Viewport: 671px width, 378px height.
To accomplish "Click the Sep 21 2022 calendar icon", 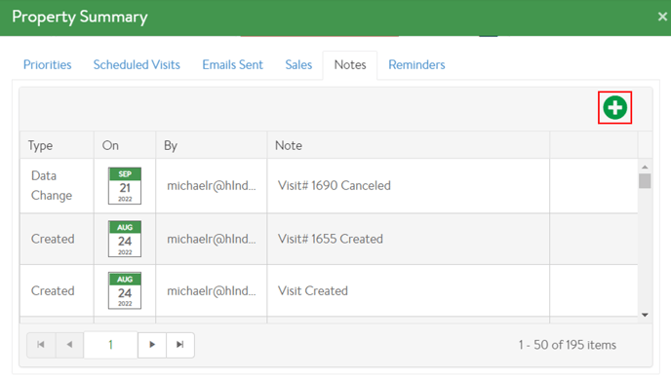I will pos(125,185).
